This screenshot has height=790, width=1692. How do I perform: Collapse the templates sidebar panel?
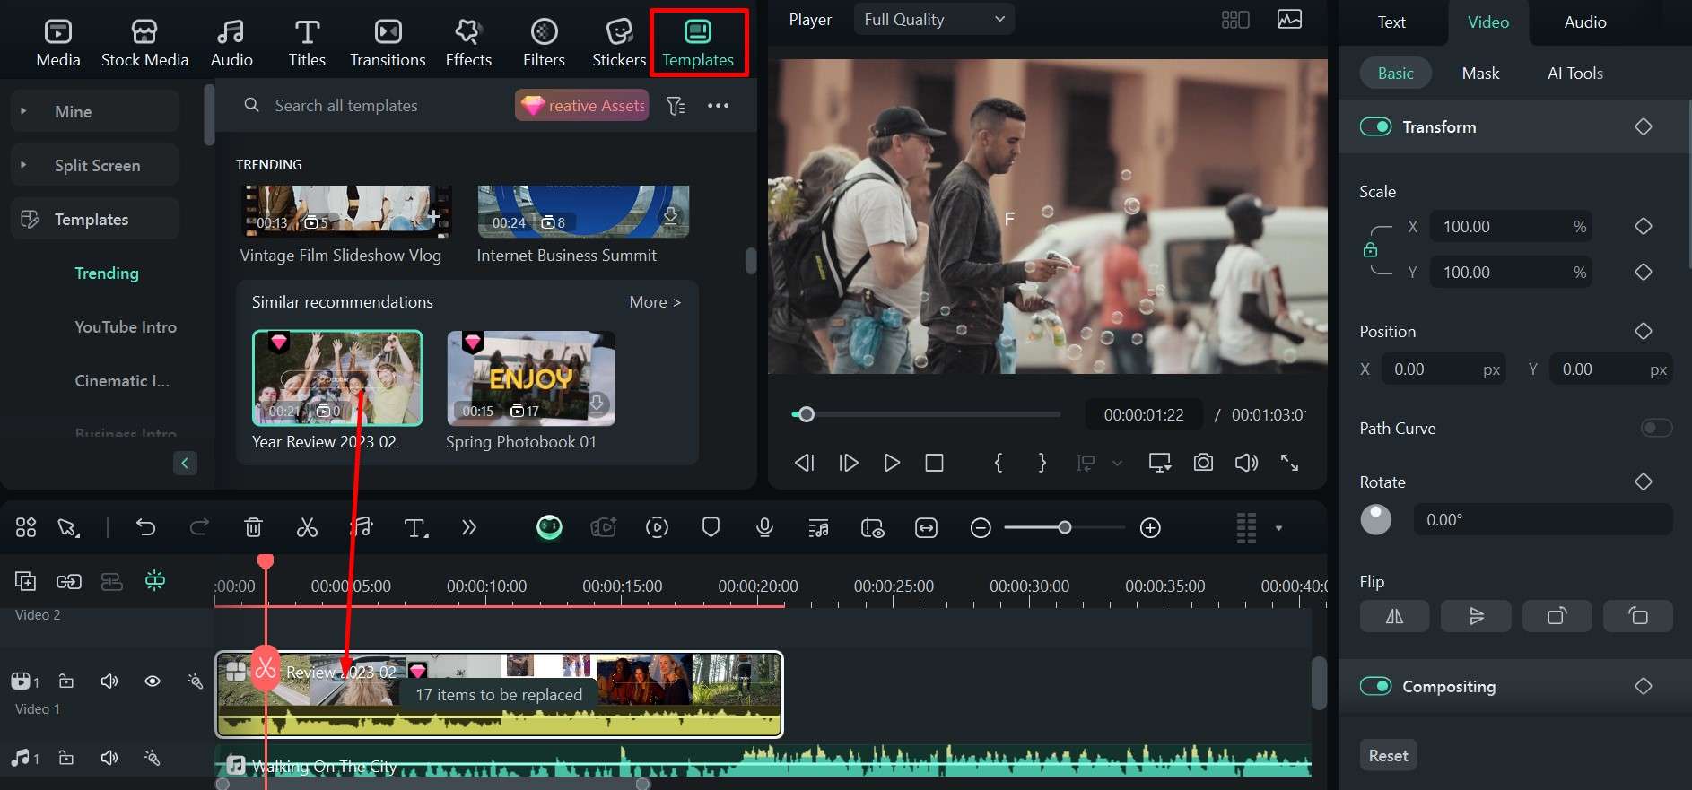(x=185, y=463)
